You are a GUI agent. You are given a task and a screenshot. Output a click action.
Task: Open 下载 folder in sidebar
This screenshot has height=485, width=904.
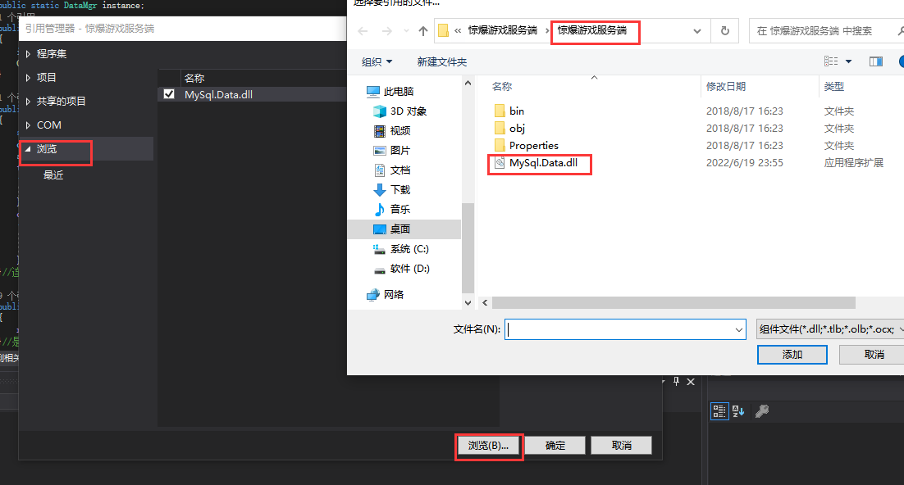392,189
